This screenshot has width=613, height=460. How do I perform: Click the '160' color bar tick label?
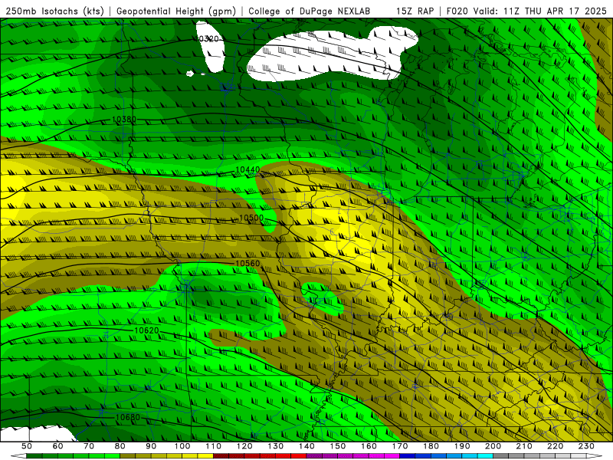(x=369, y=446)
